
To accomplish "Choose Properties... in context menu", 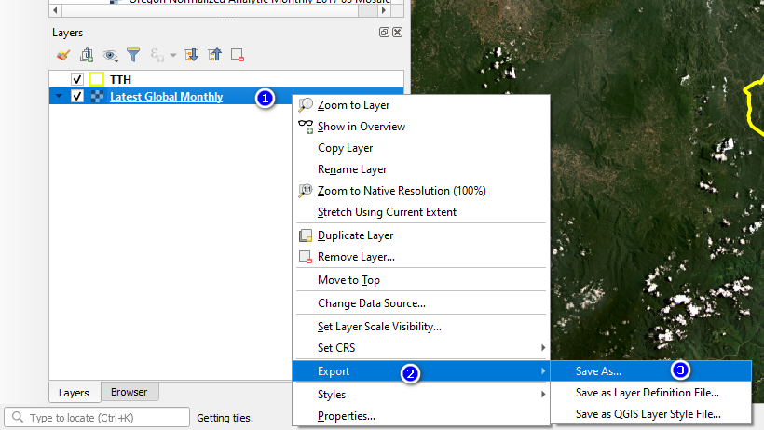I will pos(421,416).
